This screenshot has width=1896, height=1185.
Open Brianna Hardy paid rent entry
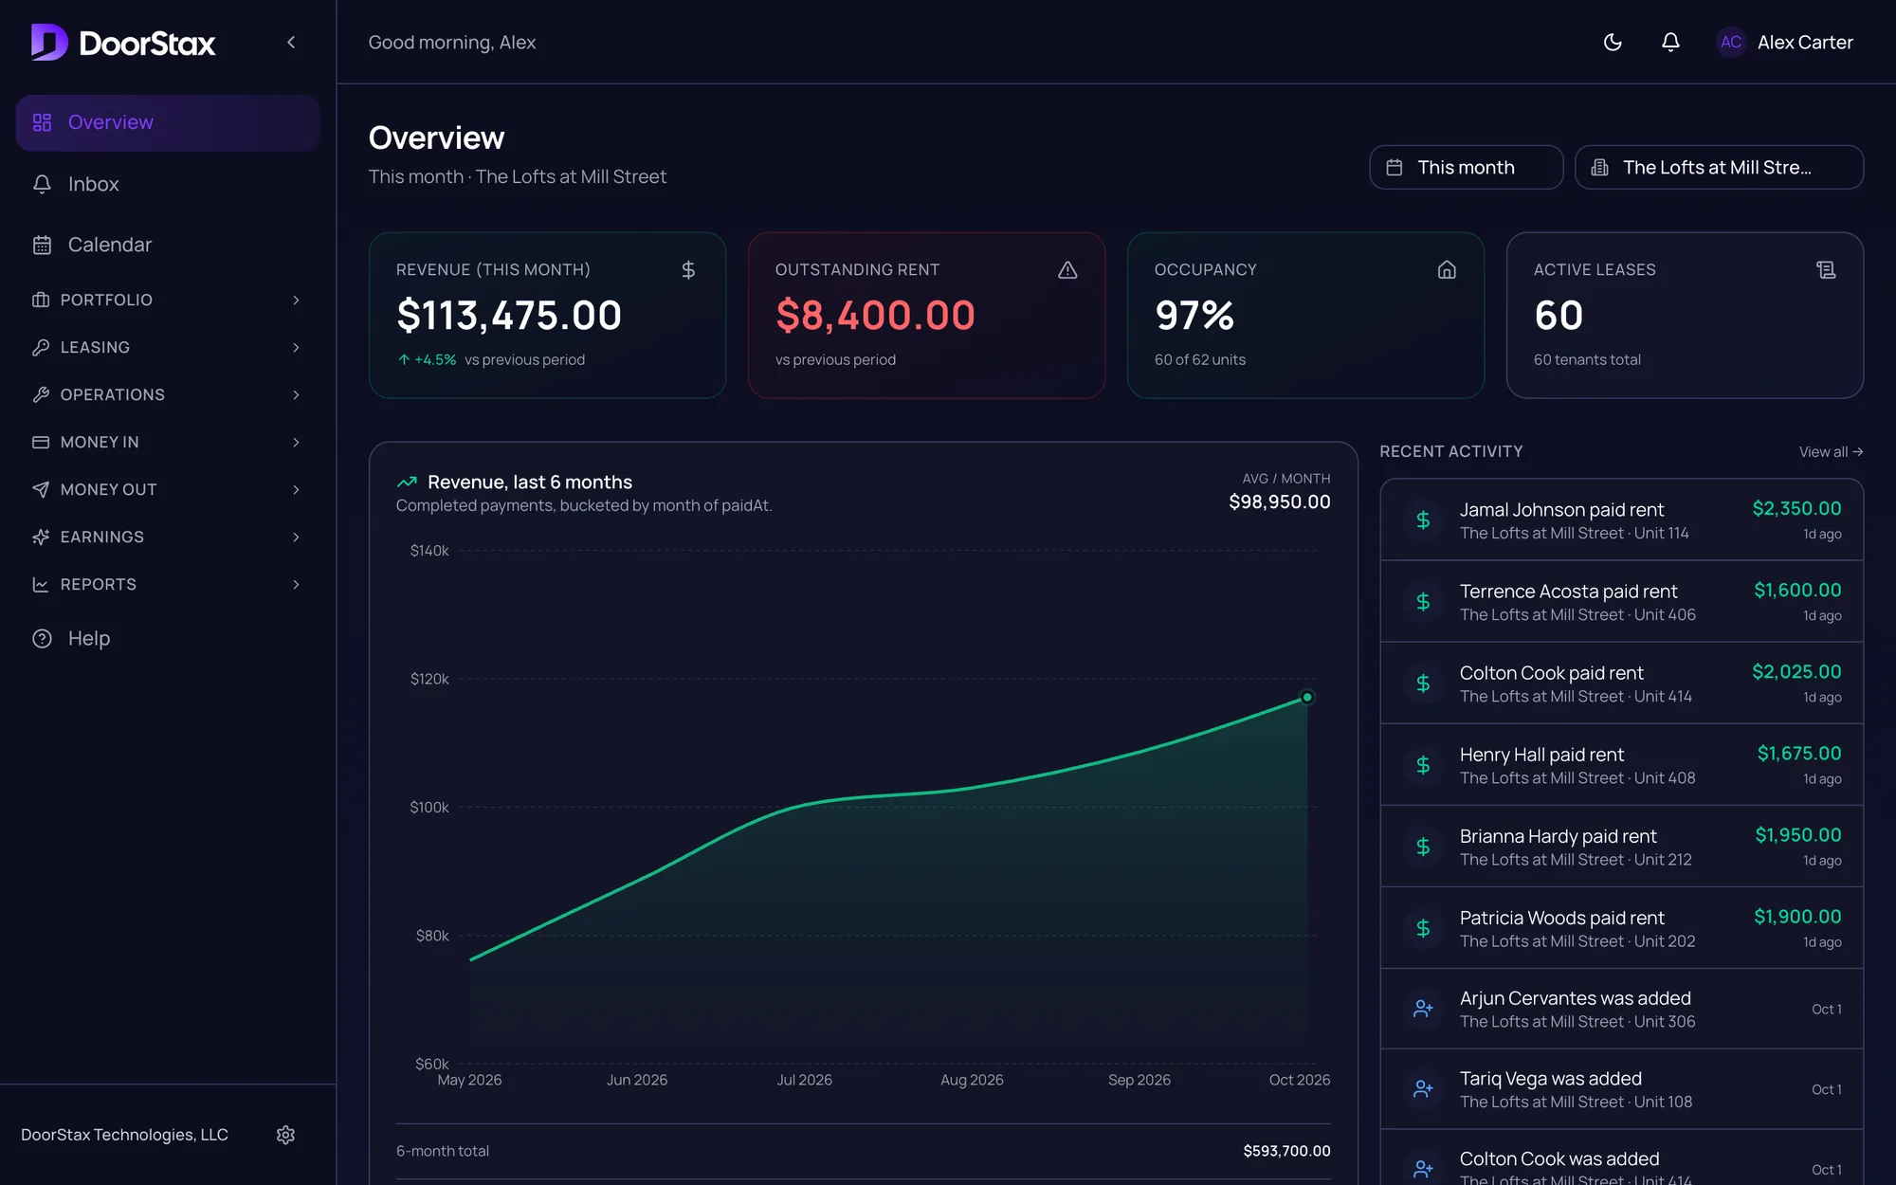1622,846
